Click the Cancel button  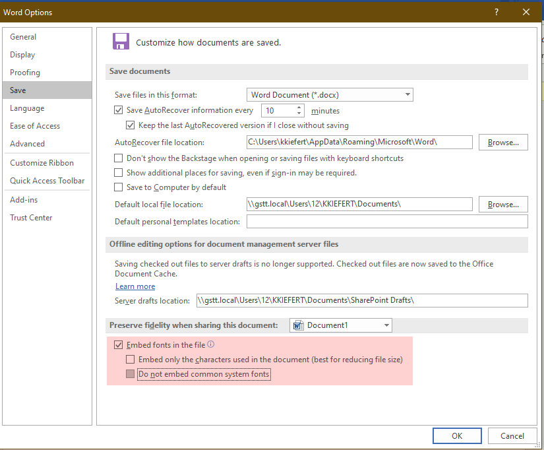point(512,435)
